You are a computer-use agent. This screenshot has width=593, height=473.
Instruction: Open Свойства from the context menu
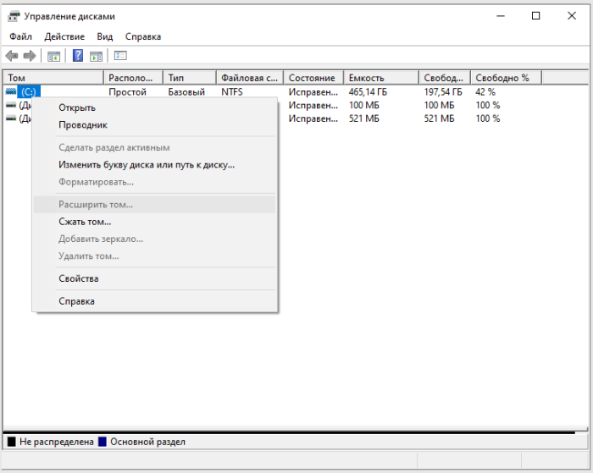coord(78,278)
